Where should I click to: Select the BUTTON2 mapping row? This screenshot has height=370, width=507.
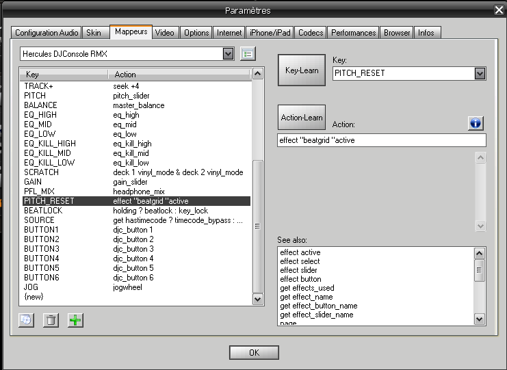[x=136, y=239]
